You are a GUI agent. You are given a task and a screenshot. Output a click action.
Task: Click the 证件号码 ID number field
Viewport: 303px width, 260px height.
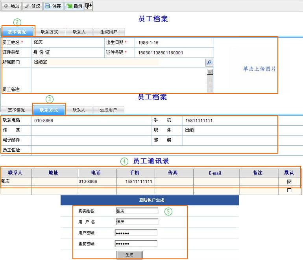174,52
